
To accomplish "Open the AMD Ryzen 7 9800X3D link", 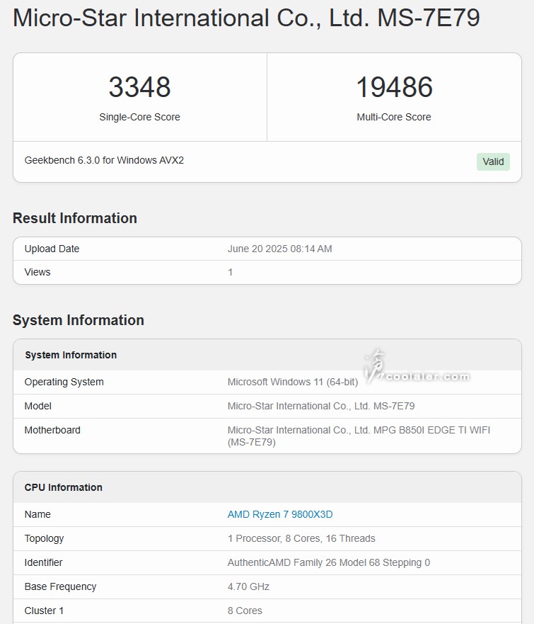I will [279, 514].
